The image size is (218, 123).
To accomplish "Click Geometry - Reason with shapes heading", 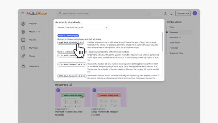I will coord(79,39).
